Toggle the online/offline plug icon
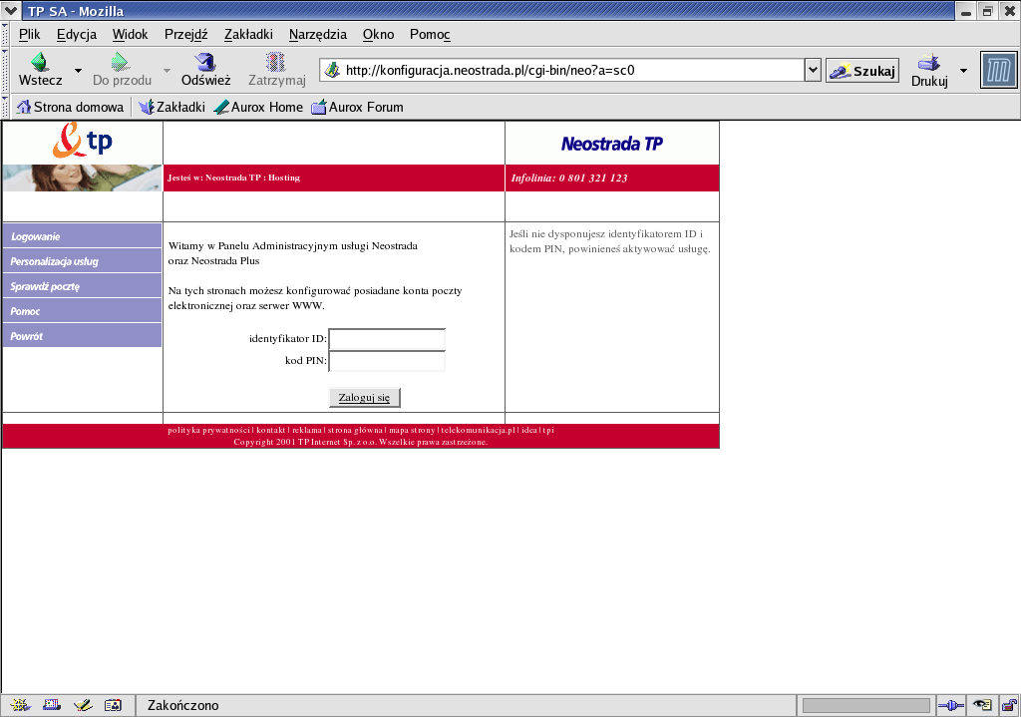Screen dimensions: 1021x717 (x=950, y=705)
